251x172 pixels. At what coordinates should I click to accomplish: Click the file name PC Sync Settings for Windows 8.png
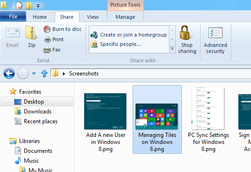[x=208, y=142]
